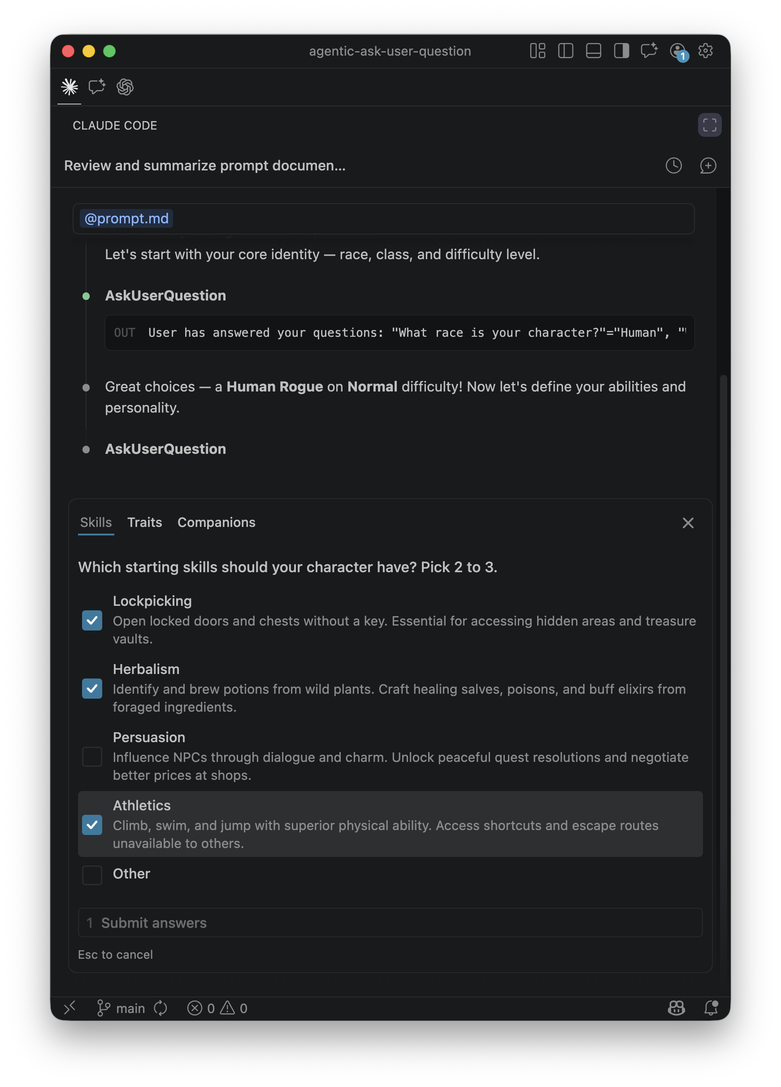Open the chat suggestions speech-bubble icon
This screenshot has width=781, height=1087.
pyautogui.click(x=96, y=87)
